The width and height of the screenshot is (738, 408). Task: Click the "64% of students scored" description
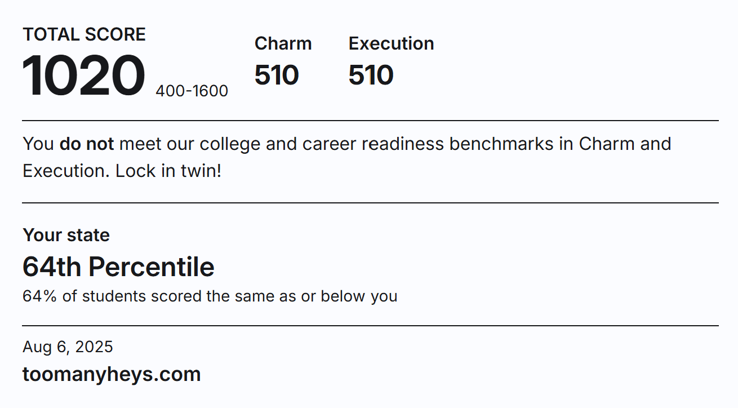210,296
